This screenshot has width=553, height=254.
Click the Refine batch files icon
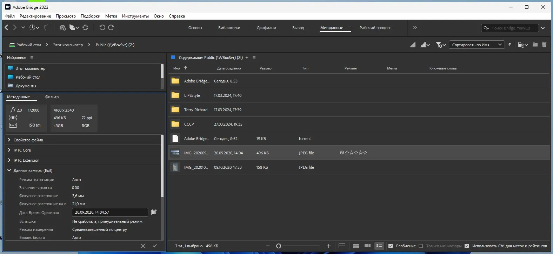[x=74, y=27]
